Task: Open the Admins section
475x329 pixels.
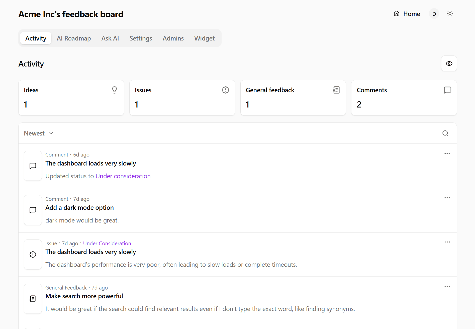Action: tap(173, 38)
